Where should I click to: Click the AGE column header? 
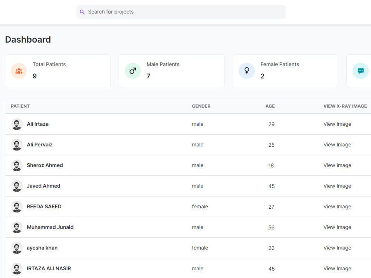coord(270,106)
